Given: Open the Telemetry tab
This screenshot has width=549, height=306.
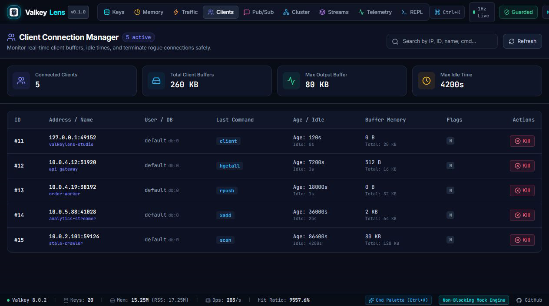Looking at the screenshot, I should tap(375, 12).
